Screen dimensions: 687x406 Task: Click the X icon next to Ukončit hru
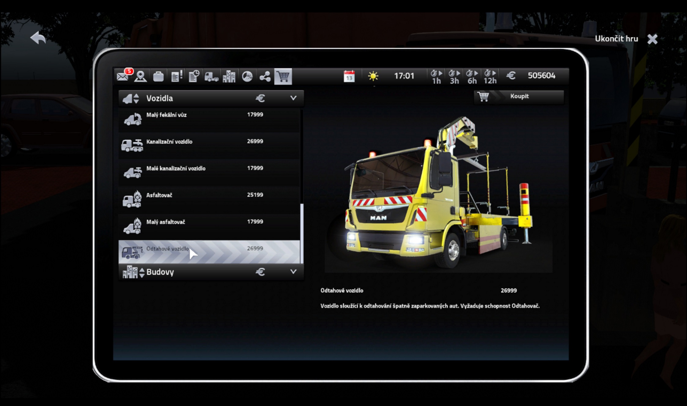652,39
